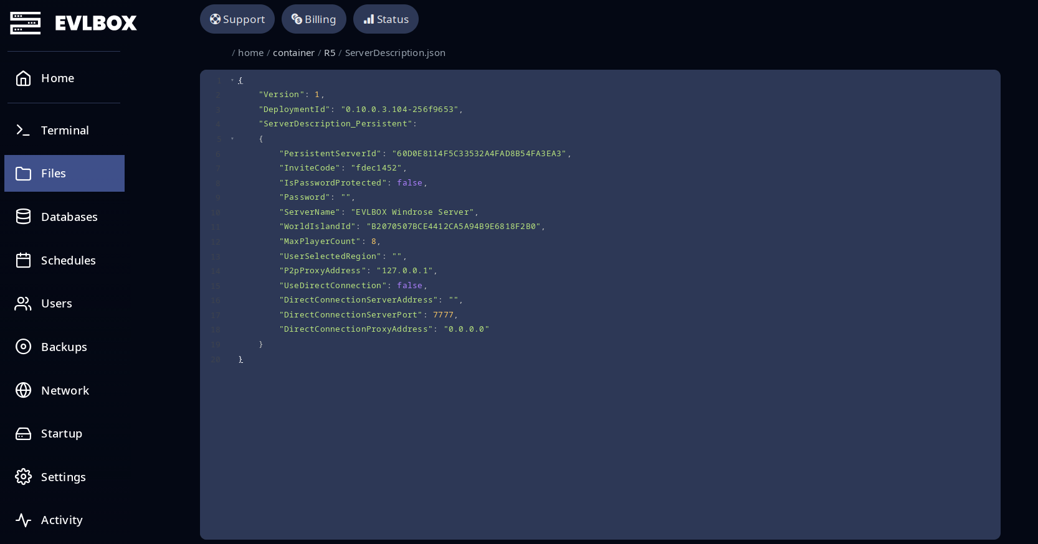Viewport: 1038px width, 544px height.
Task: Collapse the ServerDescription_Persistent fold arrow
Action: pos(232,139)
